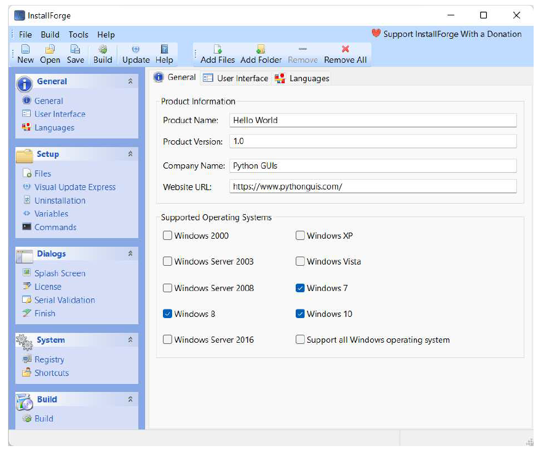Open the Tools menu

pyautogui.click(x=78, y=34)
